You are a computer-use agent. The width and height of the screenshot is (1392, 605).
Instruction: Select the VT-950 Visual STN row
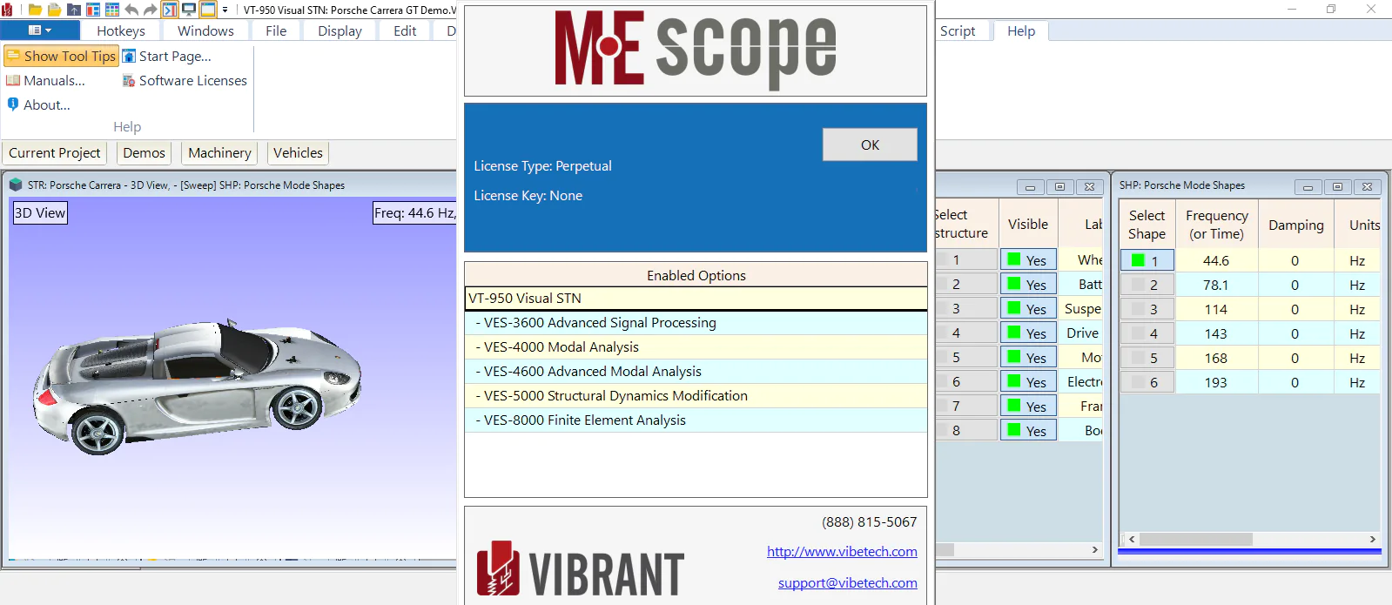pos(696,298)
